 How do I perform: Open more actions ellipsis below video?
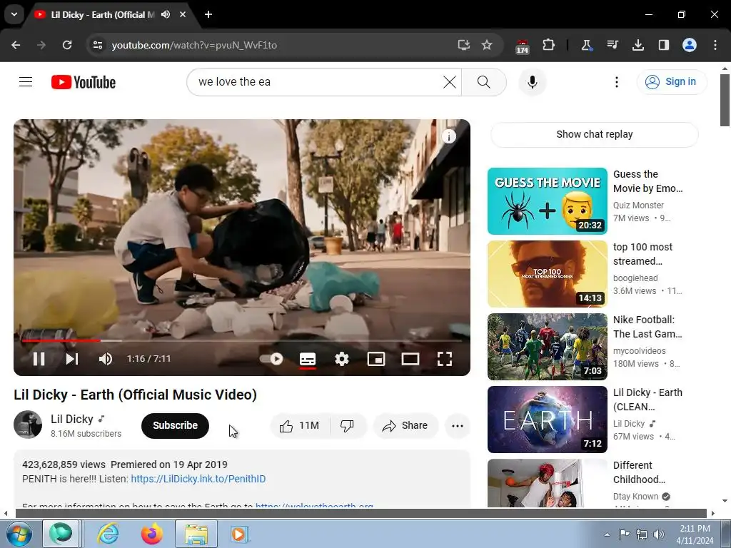(x=458, y=425)
